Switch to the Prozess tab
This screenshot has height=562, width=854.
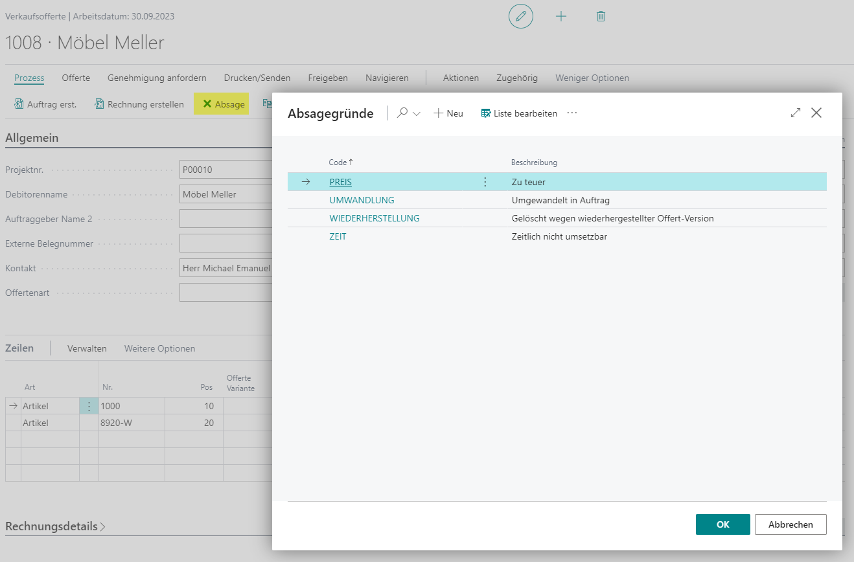pos(29,78)
